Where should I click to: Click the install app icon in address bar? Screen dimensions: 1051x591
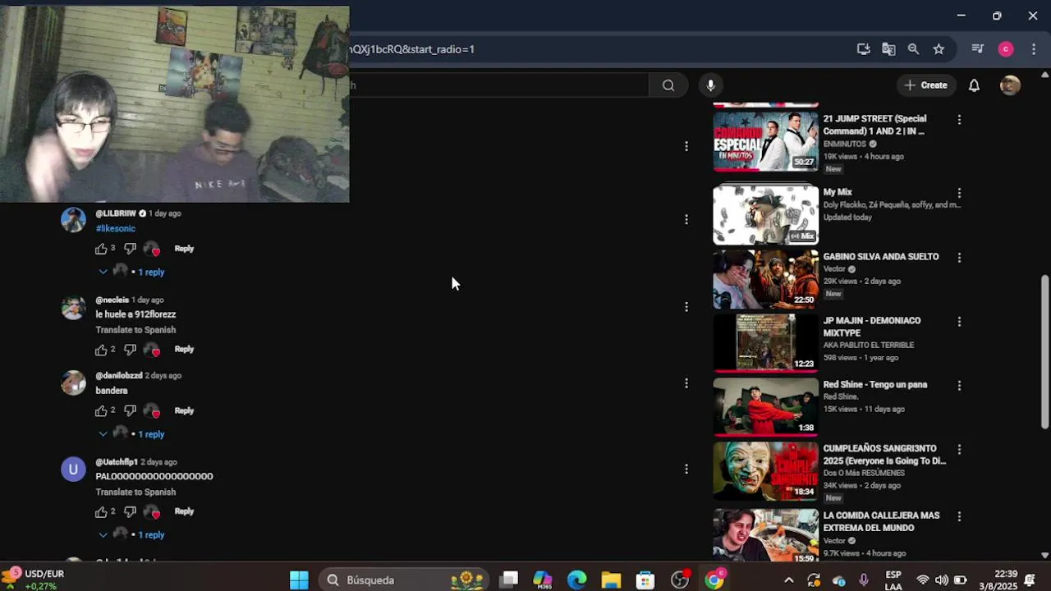coord(864,49)
